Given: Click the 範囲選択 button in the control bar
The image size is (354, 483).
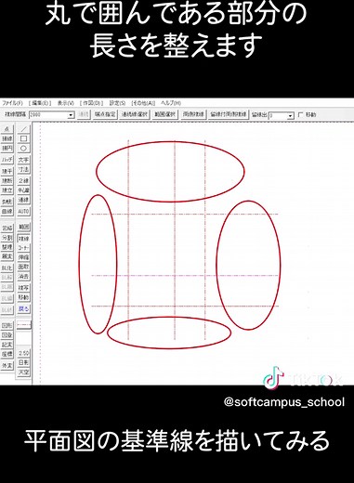Looking at the screenshot, I should [x=165, y=114].
